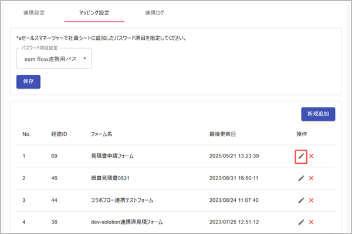This screenshot has width=352, height=234.
Task: Click the No. column header
Action: point(26,135)
